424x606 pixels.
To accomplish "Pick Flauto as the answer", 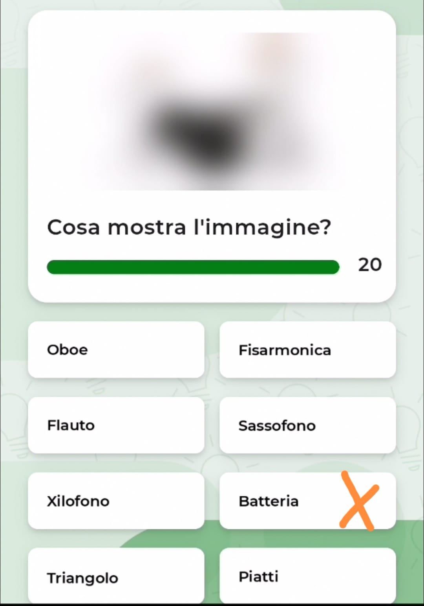I will tap(116, 425).
